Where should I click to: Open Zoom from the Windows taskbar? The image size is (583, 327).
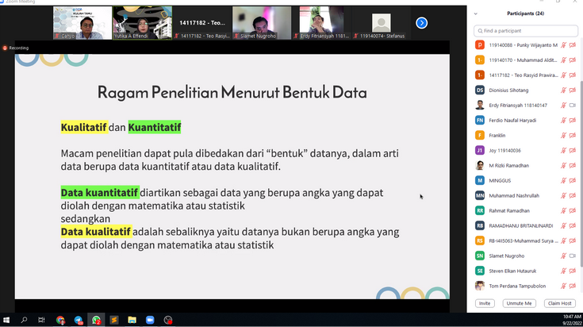click(149, 320)
